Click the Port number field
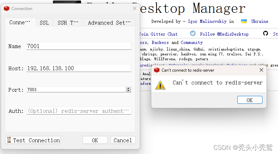Screen dimensions: 278x154 click(76, 89)
